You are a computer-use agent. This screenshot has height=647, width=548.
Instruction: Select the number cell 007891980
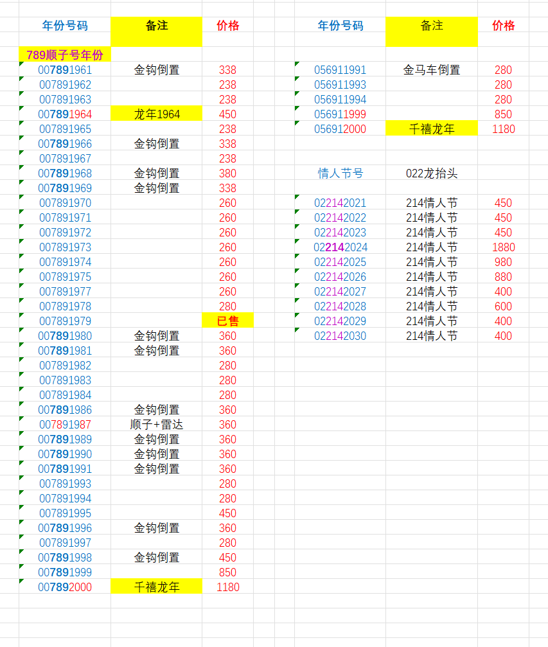pos(65,336)
